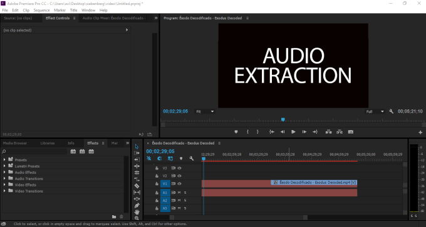Image resolution: width=426 pixels, height=227 pixels.
Task: Toggle Linked Selection in timeline
Action: (x=170, y=158)
